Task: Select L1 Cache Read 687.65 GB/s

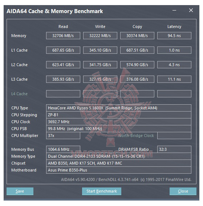Action: click(x=63, y=50)
